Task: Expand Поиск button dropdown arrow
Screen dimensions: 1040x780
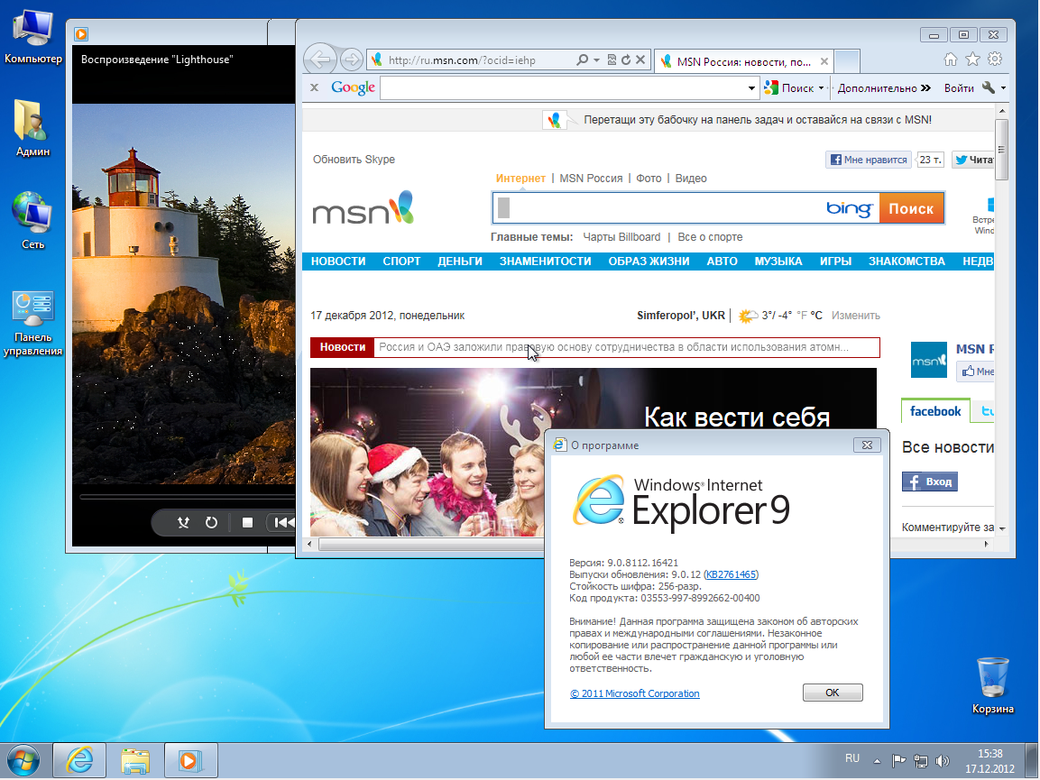Action: 821,87
